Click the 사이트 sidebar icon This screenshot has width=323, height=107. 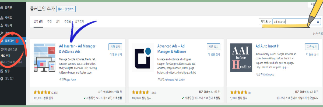click(2, 18)
